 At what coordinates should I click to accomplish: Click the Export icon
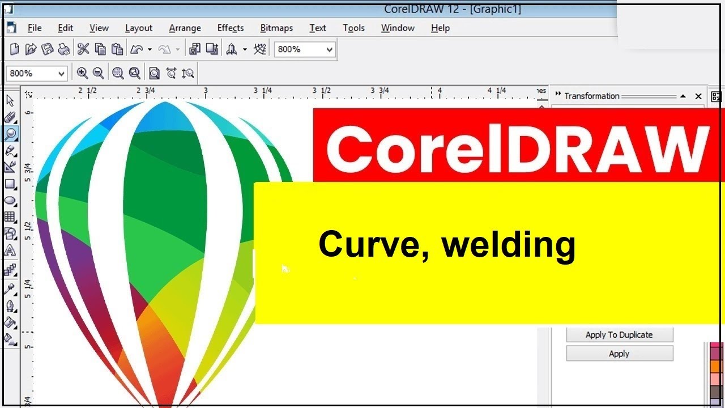point(212,49)
